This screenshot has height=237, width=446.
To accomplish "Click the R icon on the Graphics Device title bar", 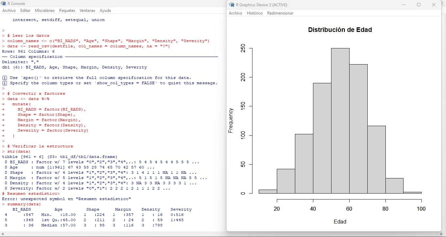I will pyautogui.click(x=232, y=5).
